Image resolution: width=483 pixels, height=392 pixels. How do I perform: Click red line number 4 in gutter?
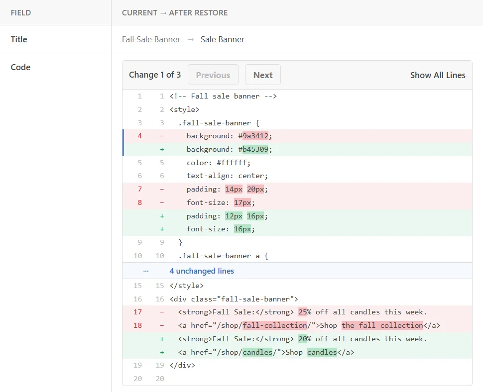[139, 136]
